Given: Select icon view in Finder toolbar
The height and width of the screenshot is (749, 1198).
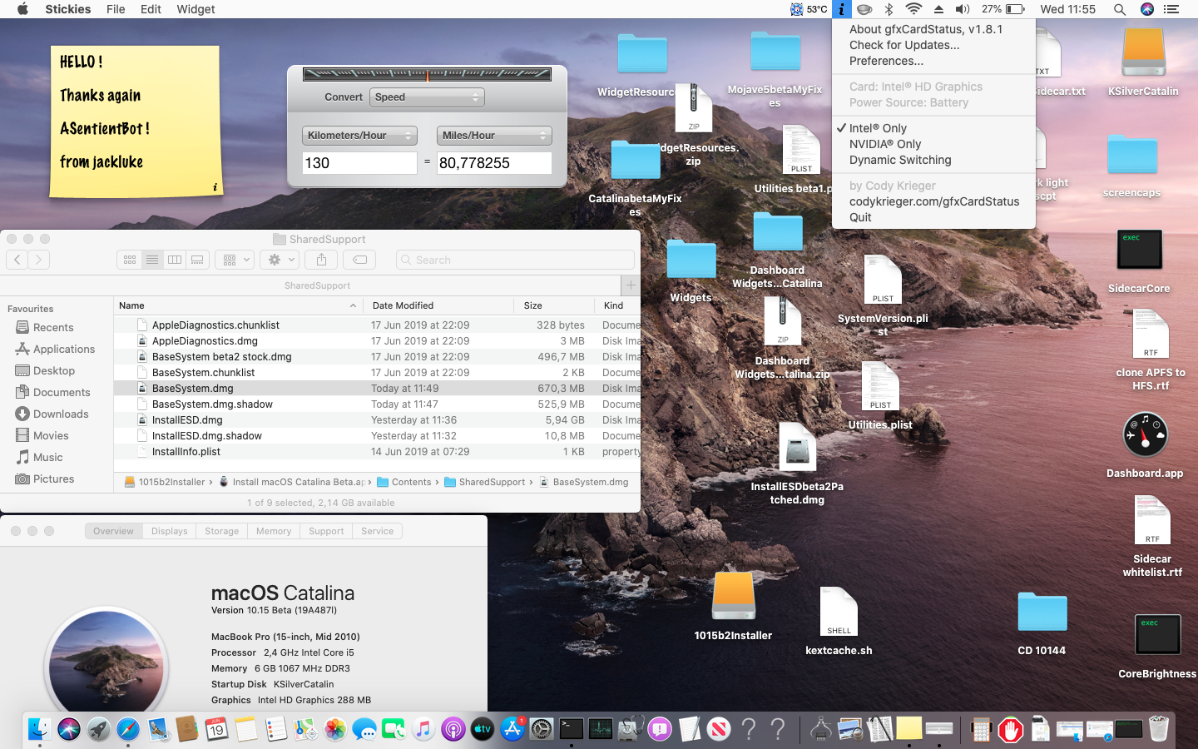Looking at the screenshot, I should coord(130,260).
